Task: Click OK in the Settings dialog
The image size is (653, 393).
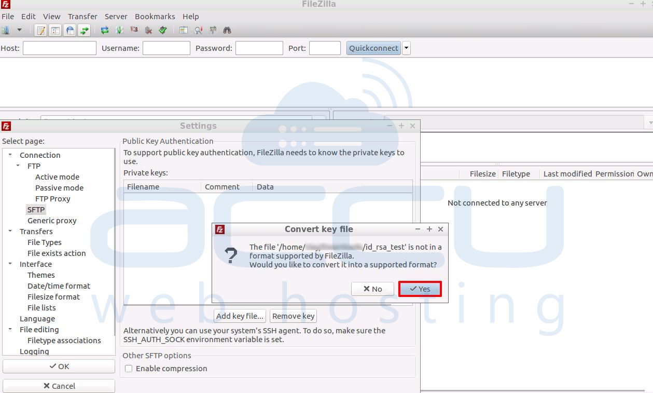Action: (59, 367)
